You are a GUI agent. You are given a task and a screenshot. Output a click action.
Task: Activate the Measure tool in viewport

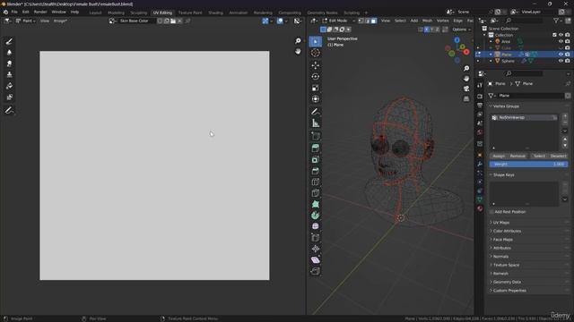point(315,123)
